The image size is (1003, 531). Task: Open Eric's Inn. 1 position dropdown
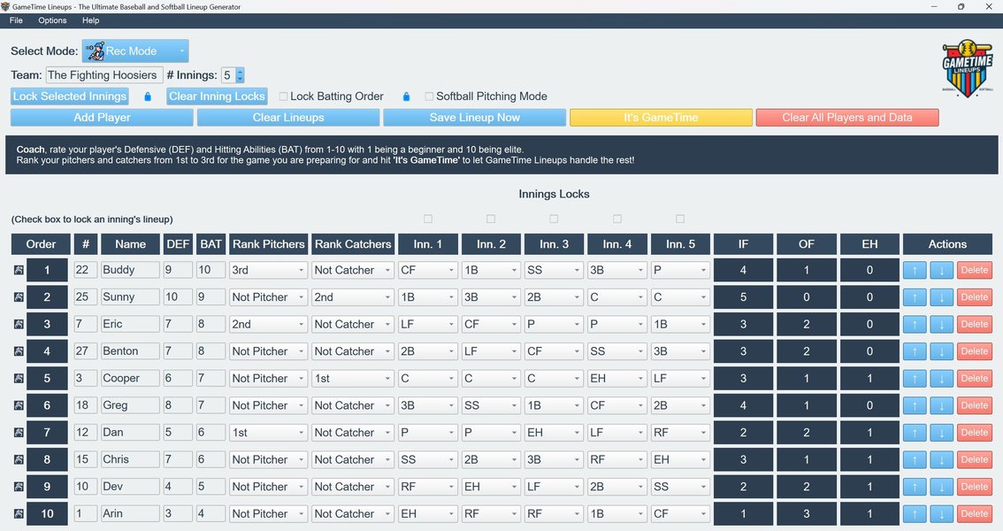point(428,325)
